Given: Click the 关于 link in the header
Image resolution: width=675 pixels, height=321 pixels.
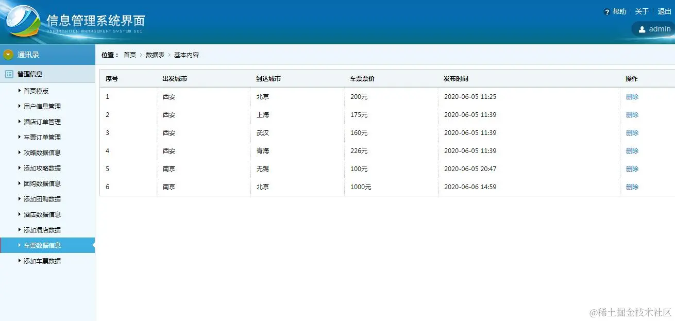Looking at the screenshot, I should coord(642,12).
